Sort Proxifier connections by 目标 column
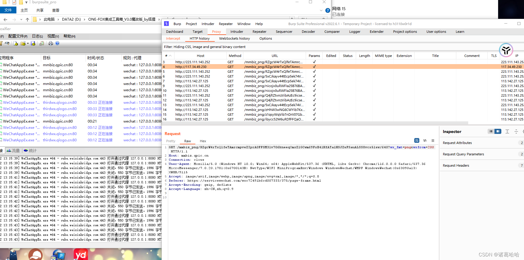Screen dimensions: 524x260 point(63,58)
